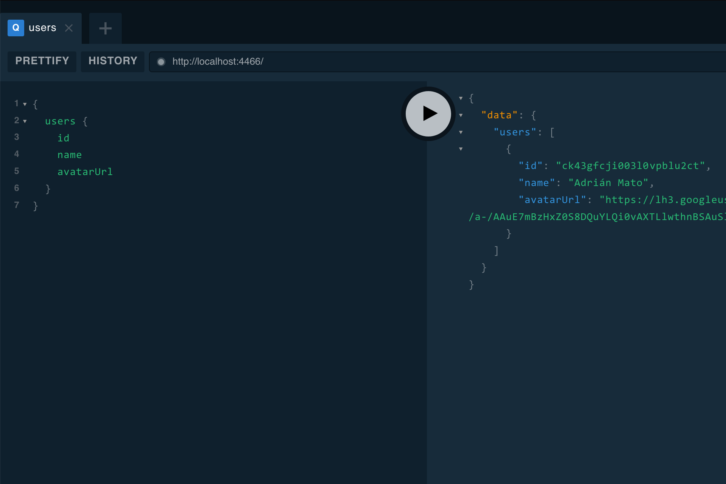The width and height of the screenshot is (726, 484).
Task: Click the "Adrián Mato" name value
Action: pyautogui.click(x=608, y=183)
